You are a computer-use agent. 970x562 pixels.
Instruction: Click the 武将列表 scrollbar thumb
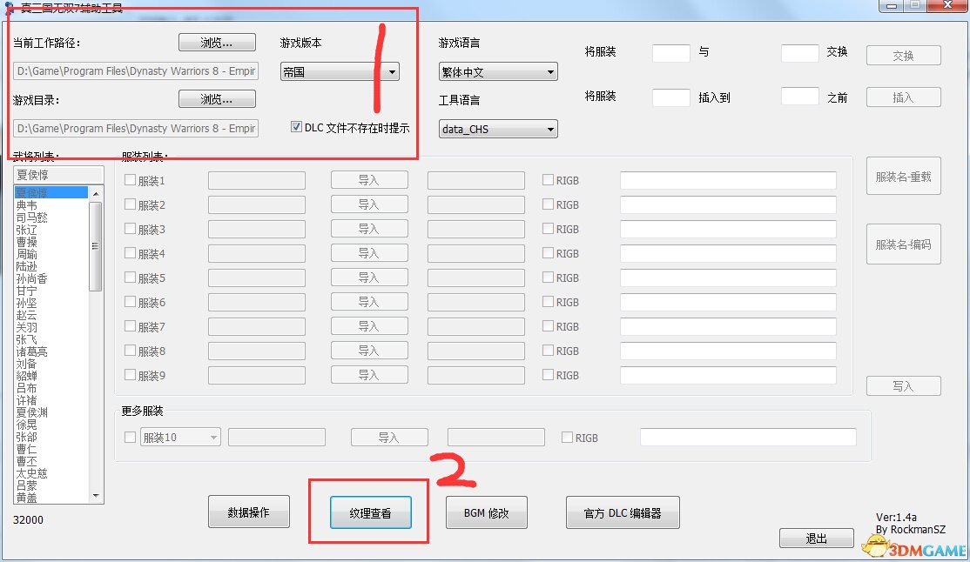point(95,246)
